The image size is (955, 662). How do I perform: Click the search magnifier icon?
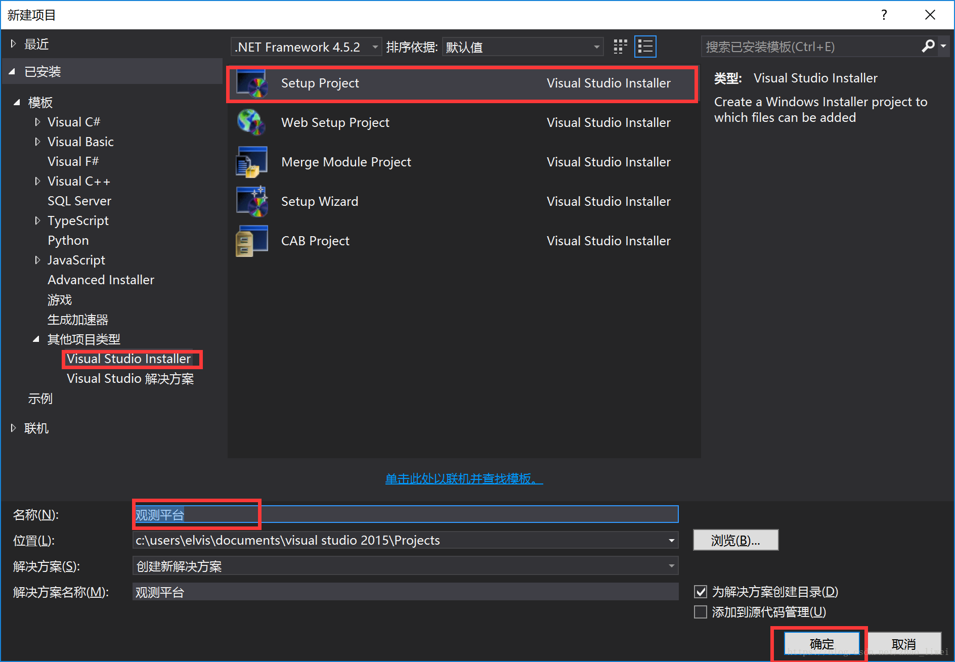click(928, 46)
